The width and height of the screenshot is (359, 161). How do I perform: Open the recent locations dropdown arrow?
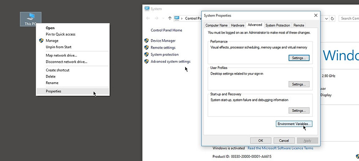163,18
